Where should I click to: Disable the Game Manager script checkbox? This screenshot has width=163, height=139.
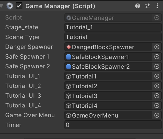pyautogui.click(x=19, y=6)
